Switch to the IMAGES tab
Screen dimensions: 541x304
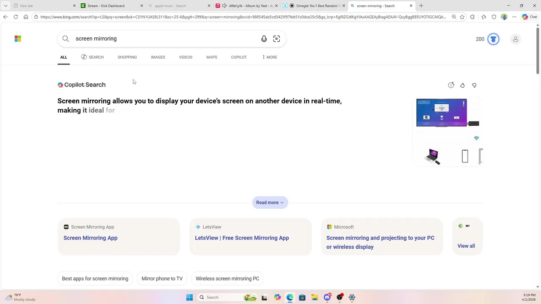pos(158,57)
